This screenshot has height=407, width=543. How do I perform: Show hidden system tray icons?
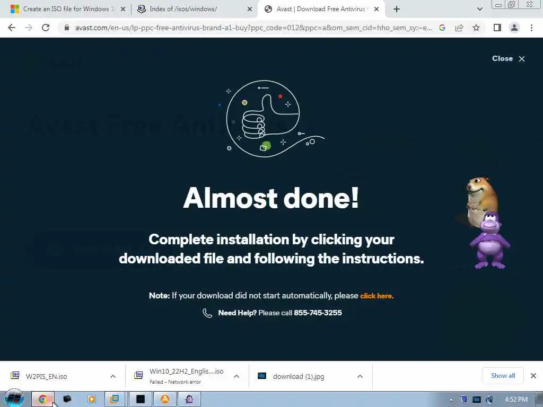tap(451, 400)
